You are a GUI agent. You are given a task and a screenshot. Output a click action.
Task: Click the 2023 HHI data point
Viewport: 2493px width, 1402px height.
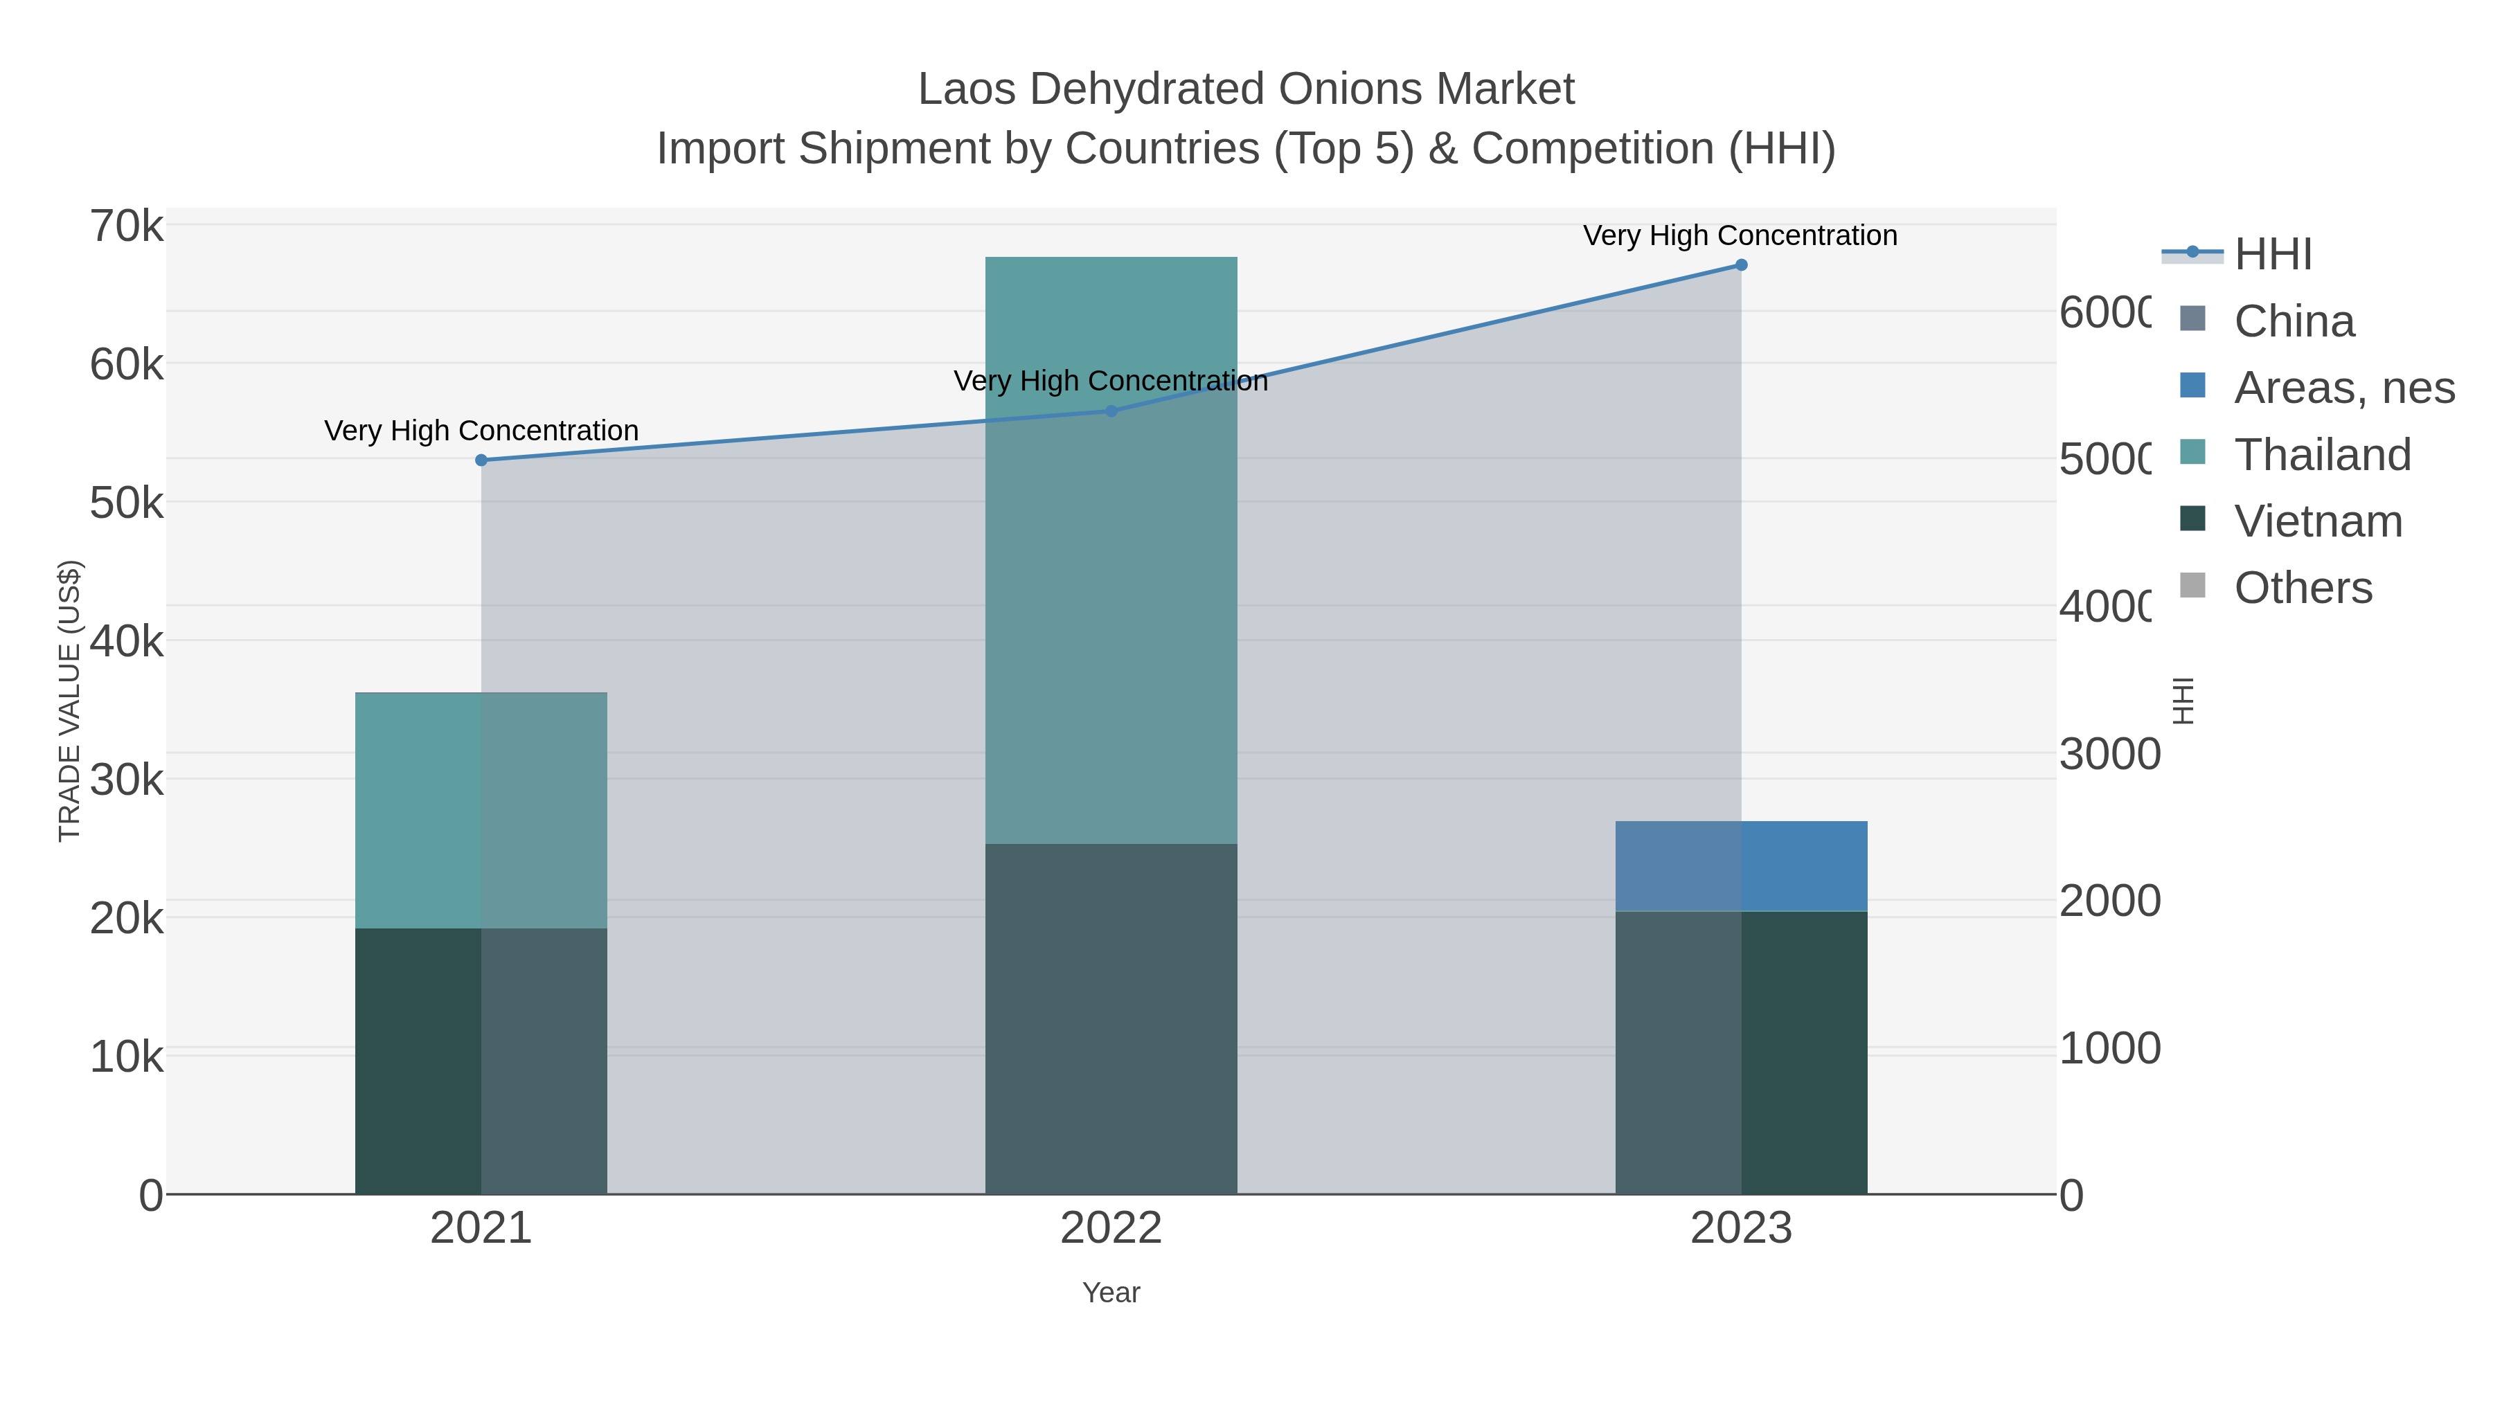(1741, 265)
